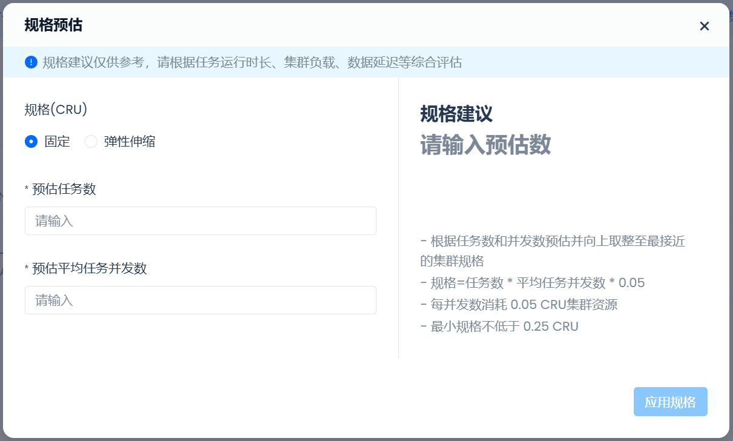The height and width of the screenshot is (441, 733).
Task: Click the 请输入预估数 result text
Action: (485, 145)
